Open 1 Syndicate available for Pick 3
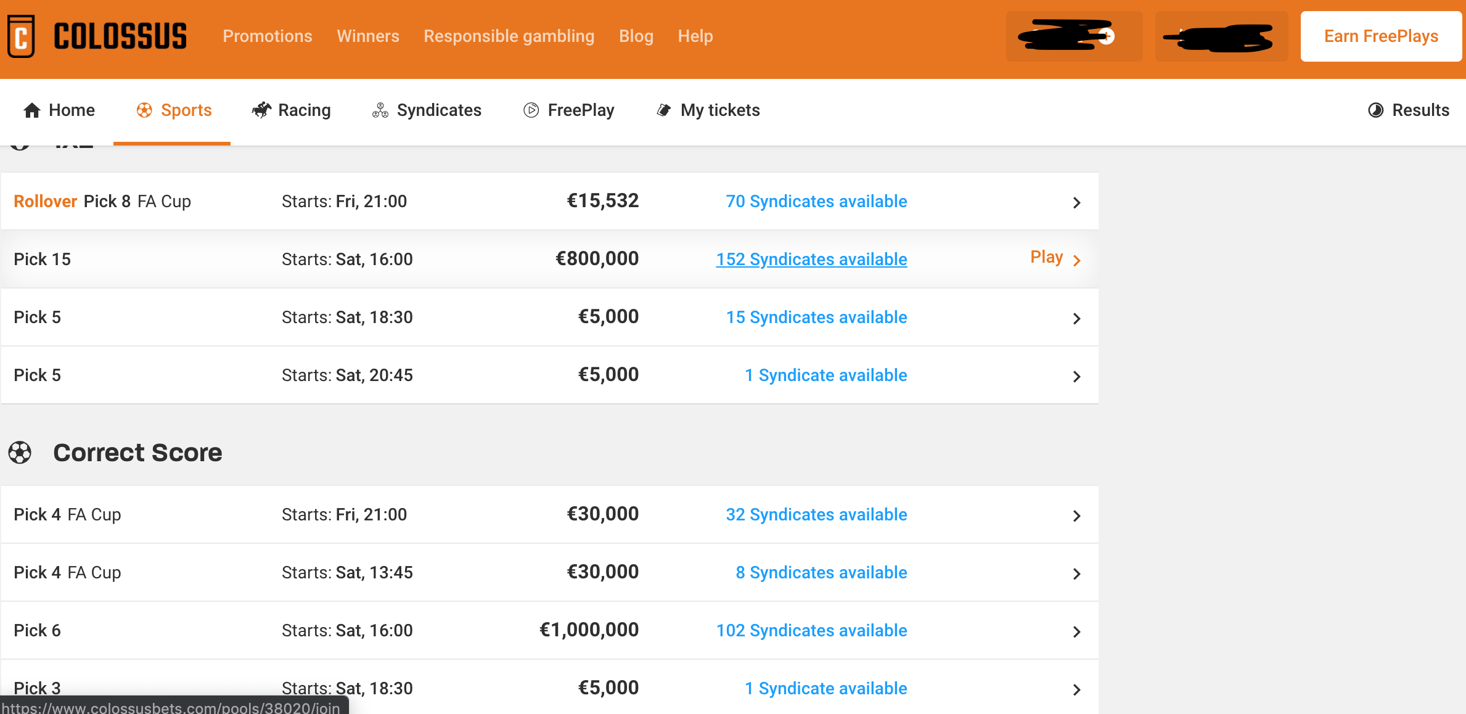The width and height of the screenshot is (1466, 714). click(x=826, y=688)
